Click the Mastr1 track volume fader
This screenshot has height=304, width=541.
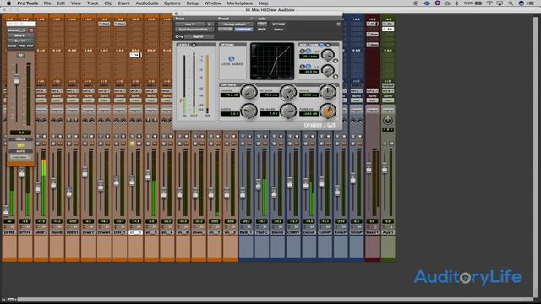coord(369,169)
